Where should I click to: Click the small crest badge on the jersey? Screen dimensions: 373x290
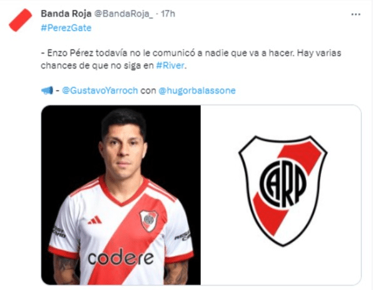click(x=149, y=220)
